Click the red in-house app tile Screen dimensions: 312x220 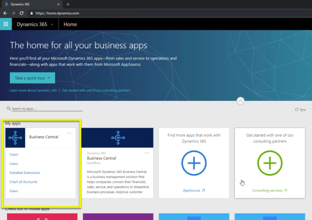coord(42,216)
